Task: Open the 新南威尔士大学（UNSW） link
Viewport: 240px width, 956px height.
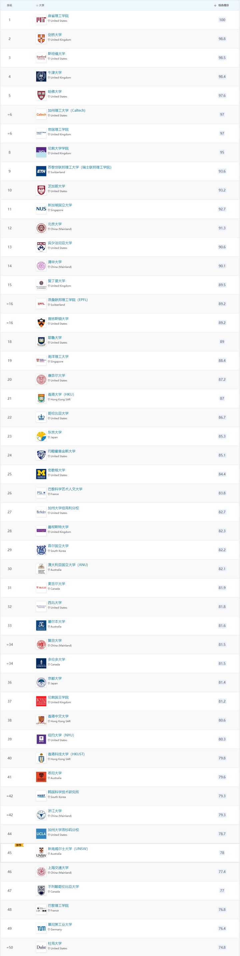Action: pos(68,849)
